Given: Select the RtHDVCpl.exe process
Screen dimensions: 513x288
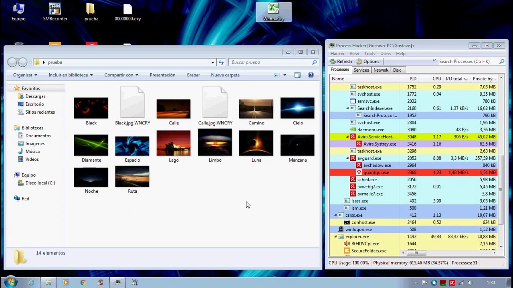Looking at the screenshot, I should pos(414,244).
